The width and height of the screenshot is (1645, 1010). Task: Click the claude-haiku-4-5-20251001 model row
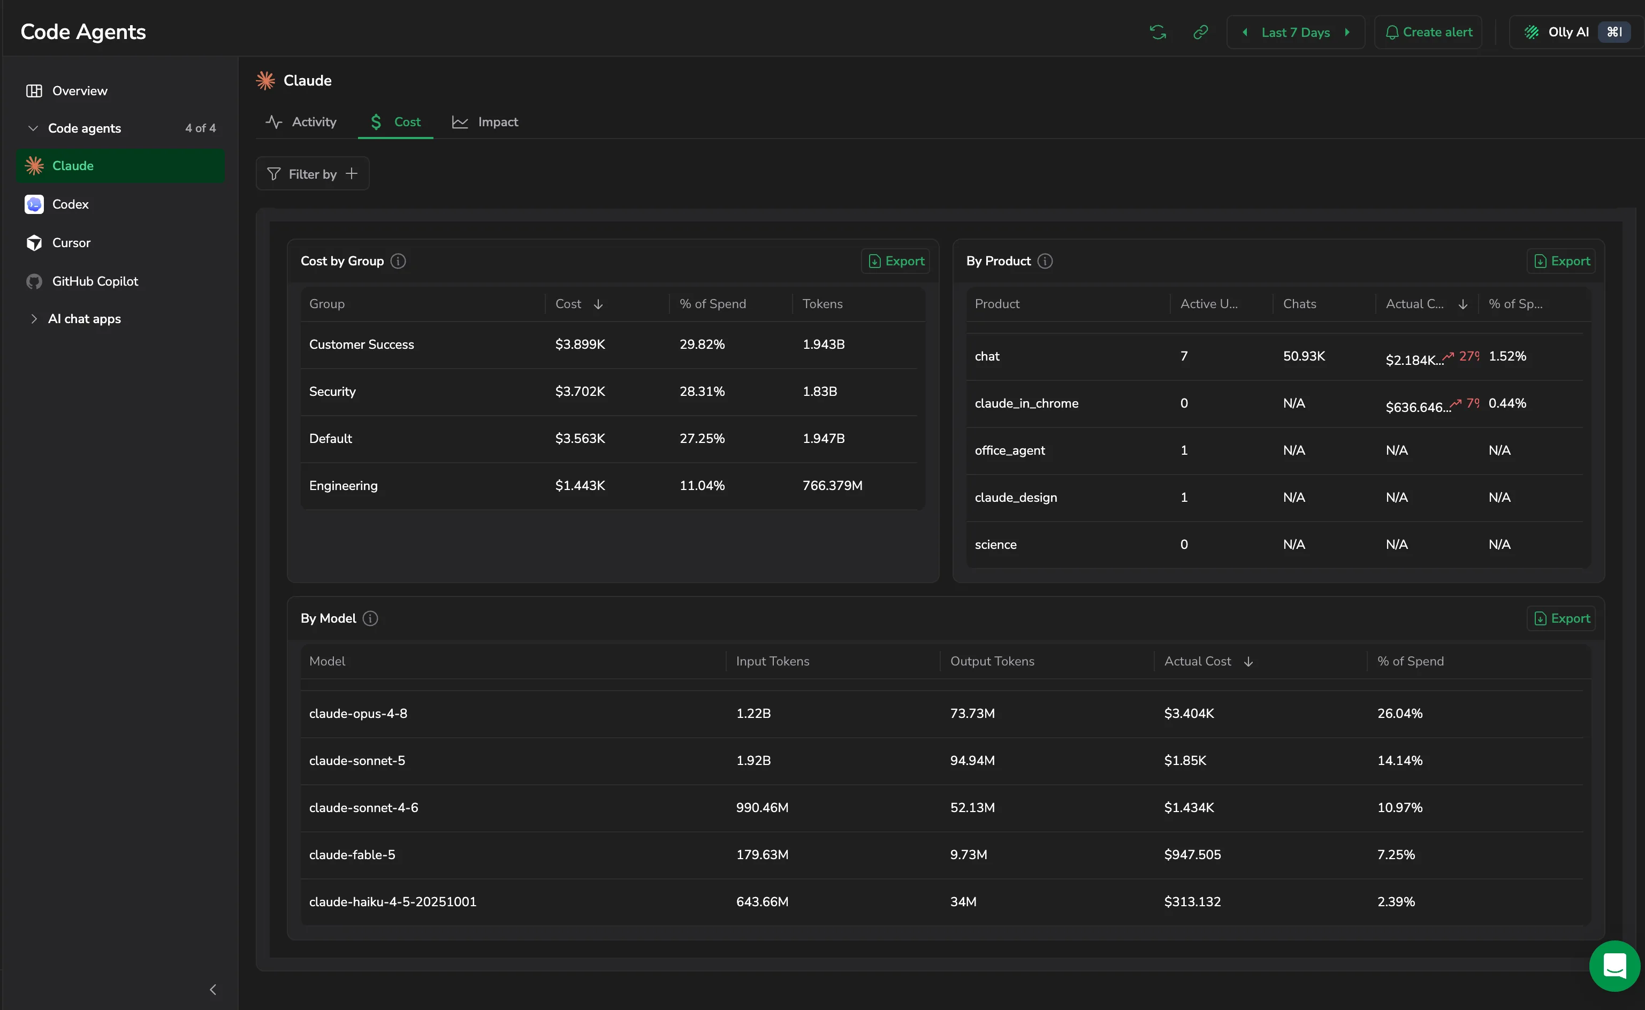941,902
